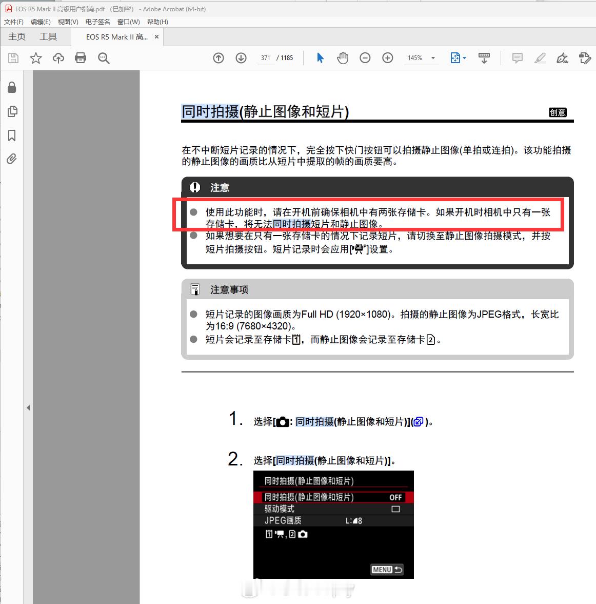Click the cloud upload icon

[x=58, y=58]
